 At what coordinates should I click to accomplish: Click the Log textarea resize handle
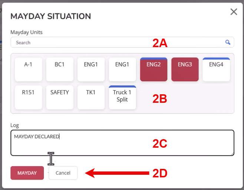point(232,154)
